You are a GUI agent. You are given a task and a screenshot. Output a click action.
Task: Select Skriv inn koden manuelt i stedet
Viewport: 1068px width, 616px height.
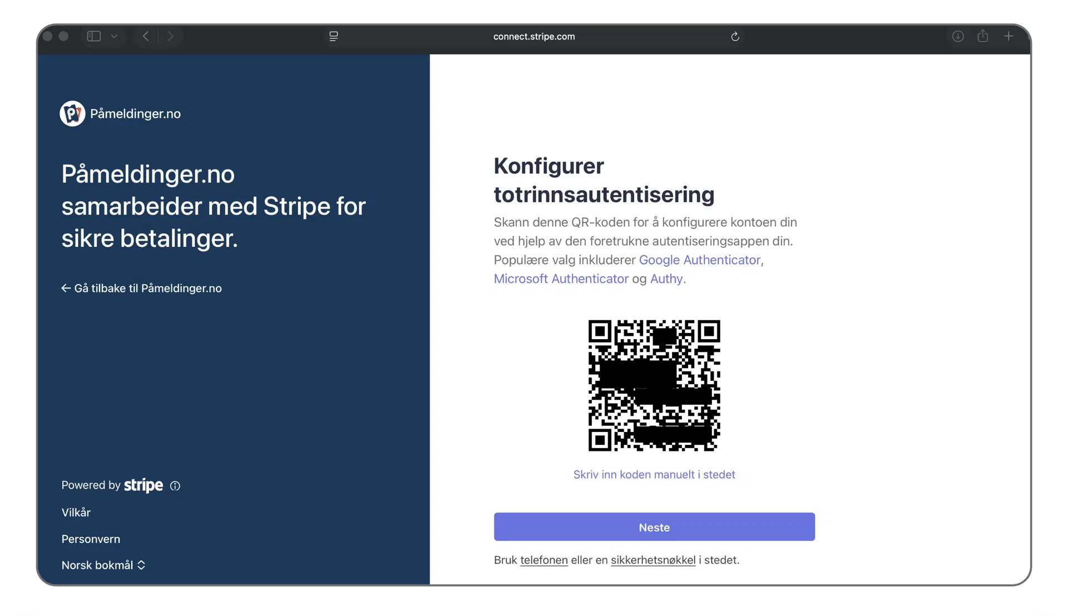pos(654,474)
